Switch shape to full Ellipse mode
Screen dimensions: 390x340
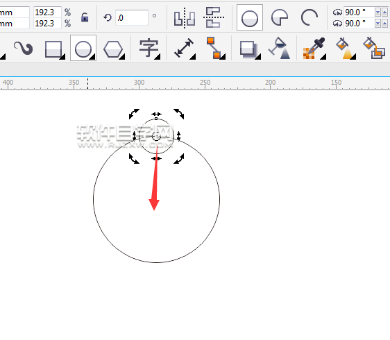tap(250, 17)
